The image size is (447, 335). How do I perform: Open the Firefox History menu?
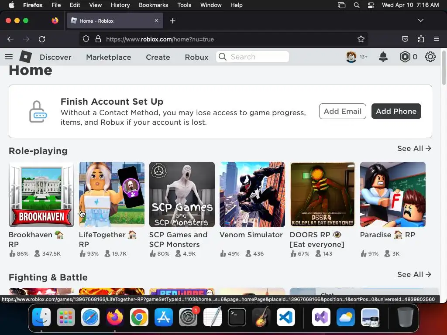tap(120, 5)
